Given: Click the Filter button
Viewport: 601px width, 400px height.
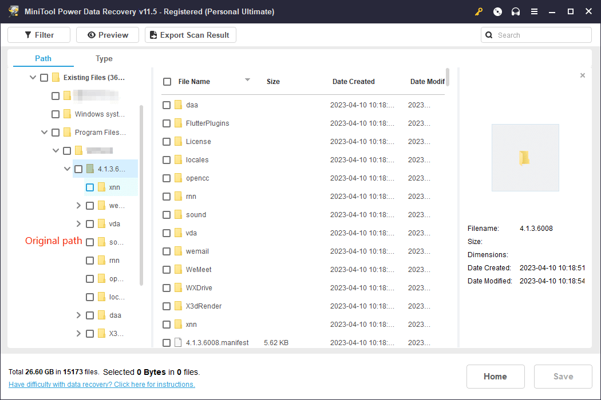Looking at the screenshot, I should click(x=39, y=35).
